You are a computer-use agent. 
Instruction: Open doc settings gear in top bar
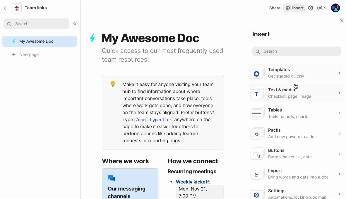tap(311, 8)
